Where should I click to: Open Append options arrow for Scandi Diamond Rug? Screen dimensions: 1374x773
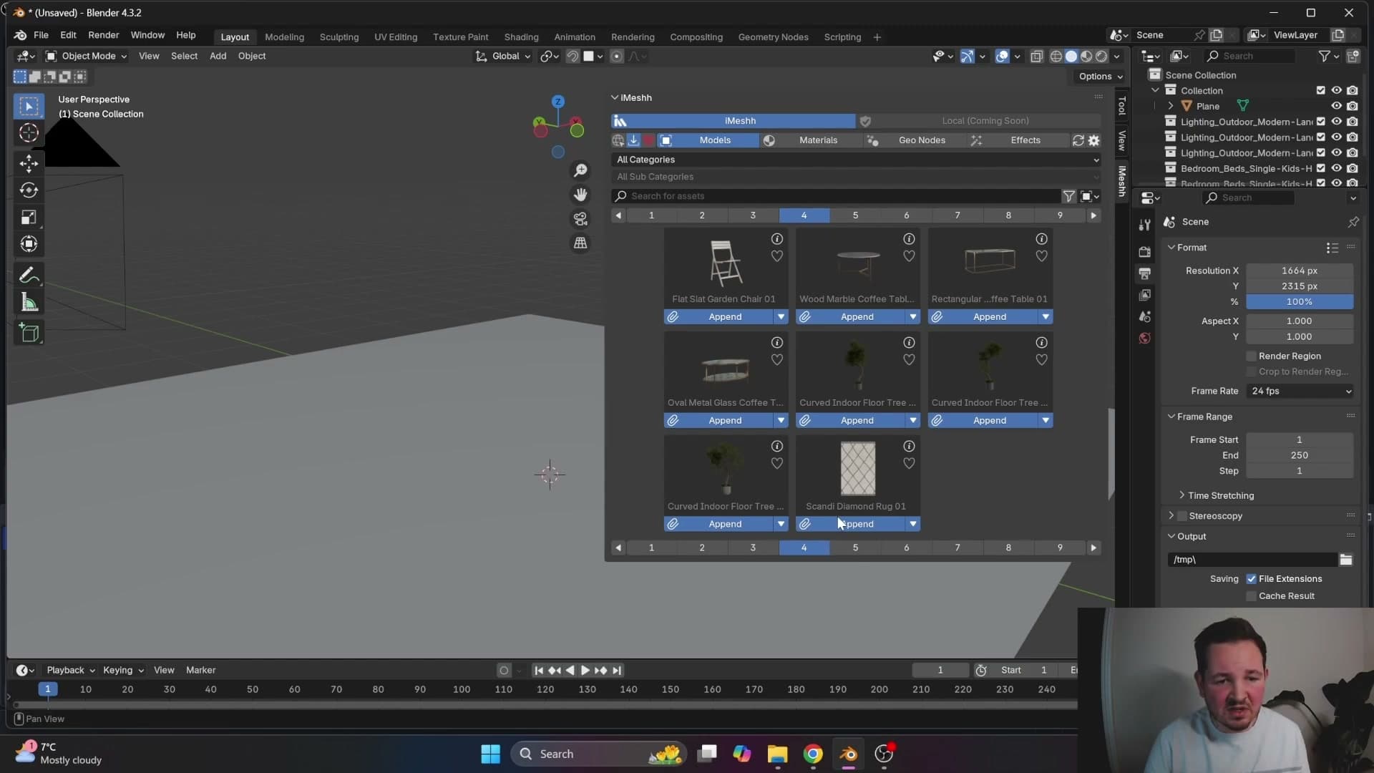click(912, 524)
